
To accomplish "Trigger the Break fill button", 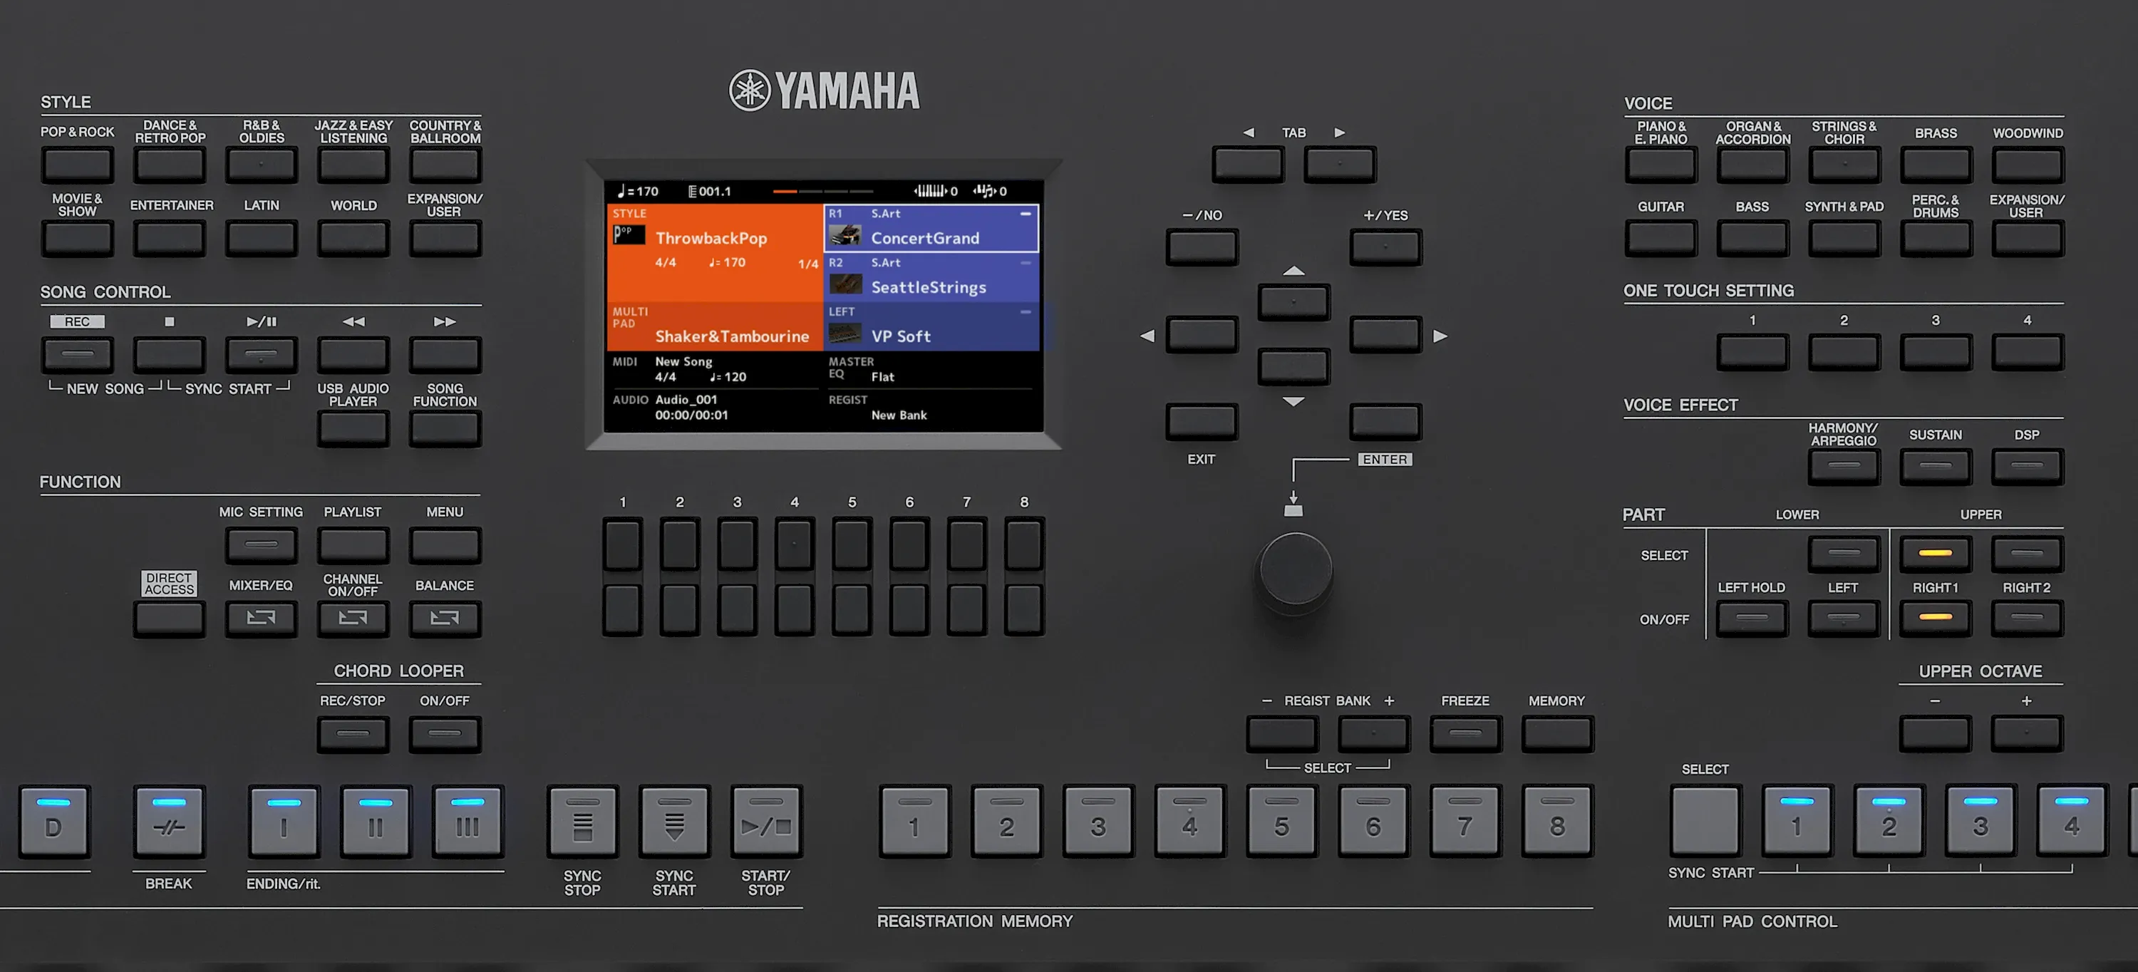I will [x=170, y=822].
